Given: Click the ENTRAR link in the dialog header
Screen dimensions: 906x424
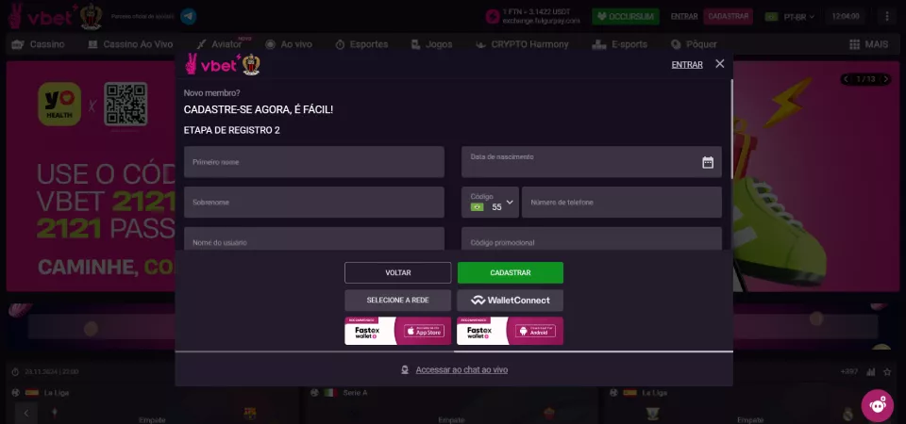Looking at the screenshot, I should pyautogui.click(x=687, y=65).
